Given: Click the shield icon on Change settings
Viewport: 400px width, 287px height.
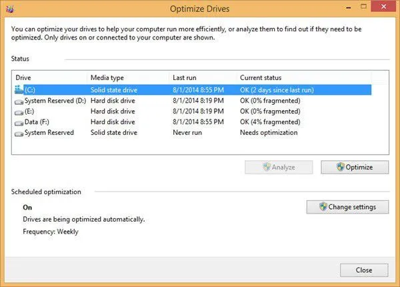Looking at the screenshot, I should (325, 207).
